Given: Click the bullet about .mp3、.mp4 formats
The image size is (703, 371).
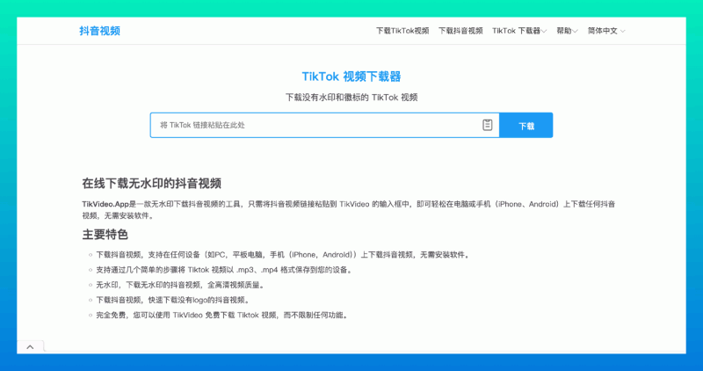Looking at the screenshot, I should [x=224, y=270].
